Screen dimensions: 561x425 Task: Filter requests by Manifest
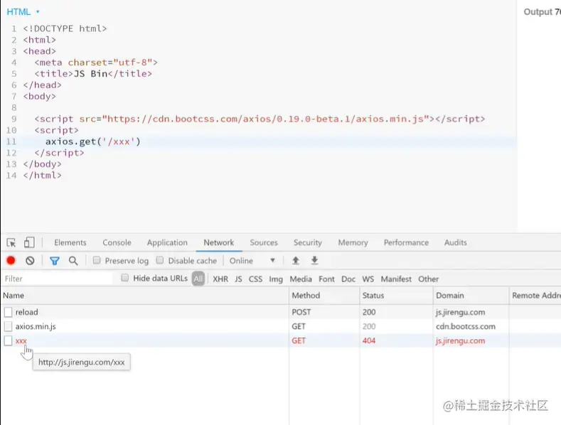tap(396, 279)
